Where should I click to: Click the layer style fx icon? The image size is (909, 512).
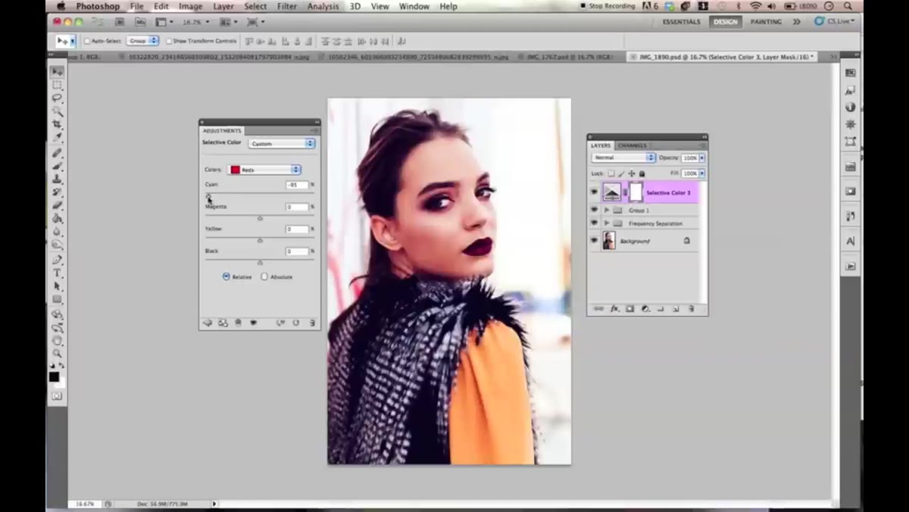click(x=614, y=309)
